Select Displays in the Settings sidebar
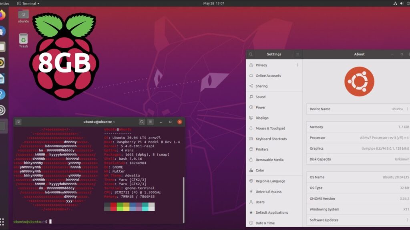410x230 pixels. tap(262, 118)
